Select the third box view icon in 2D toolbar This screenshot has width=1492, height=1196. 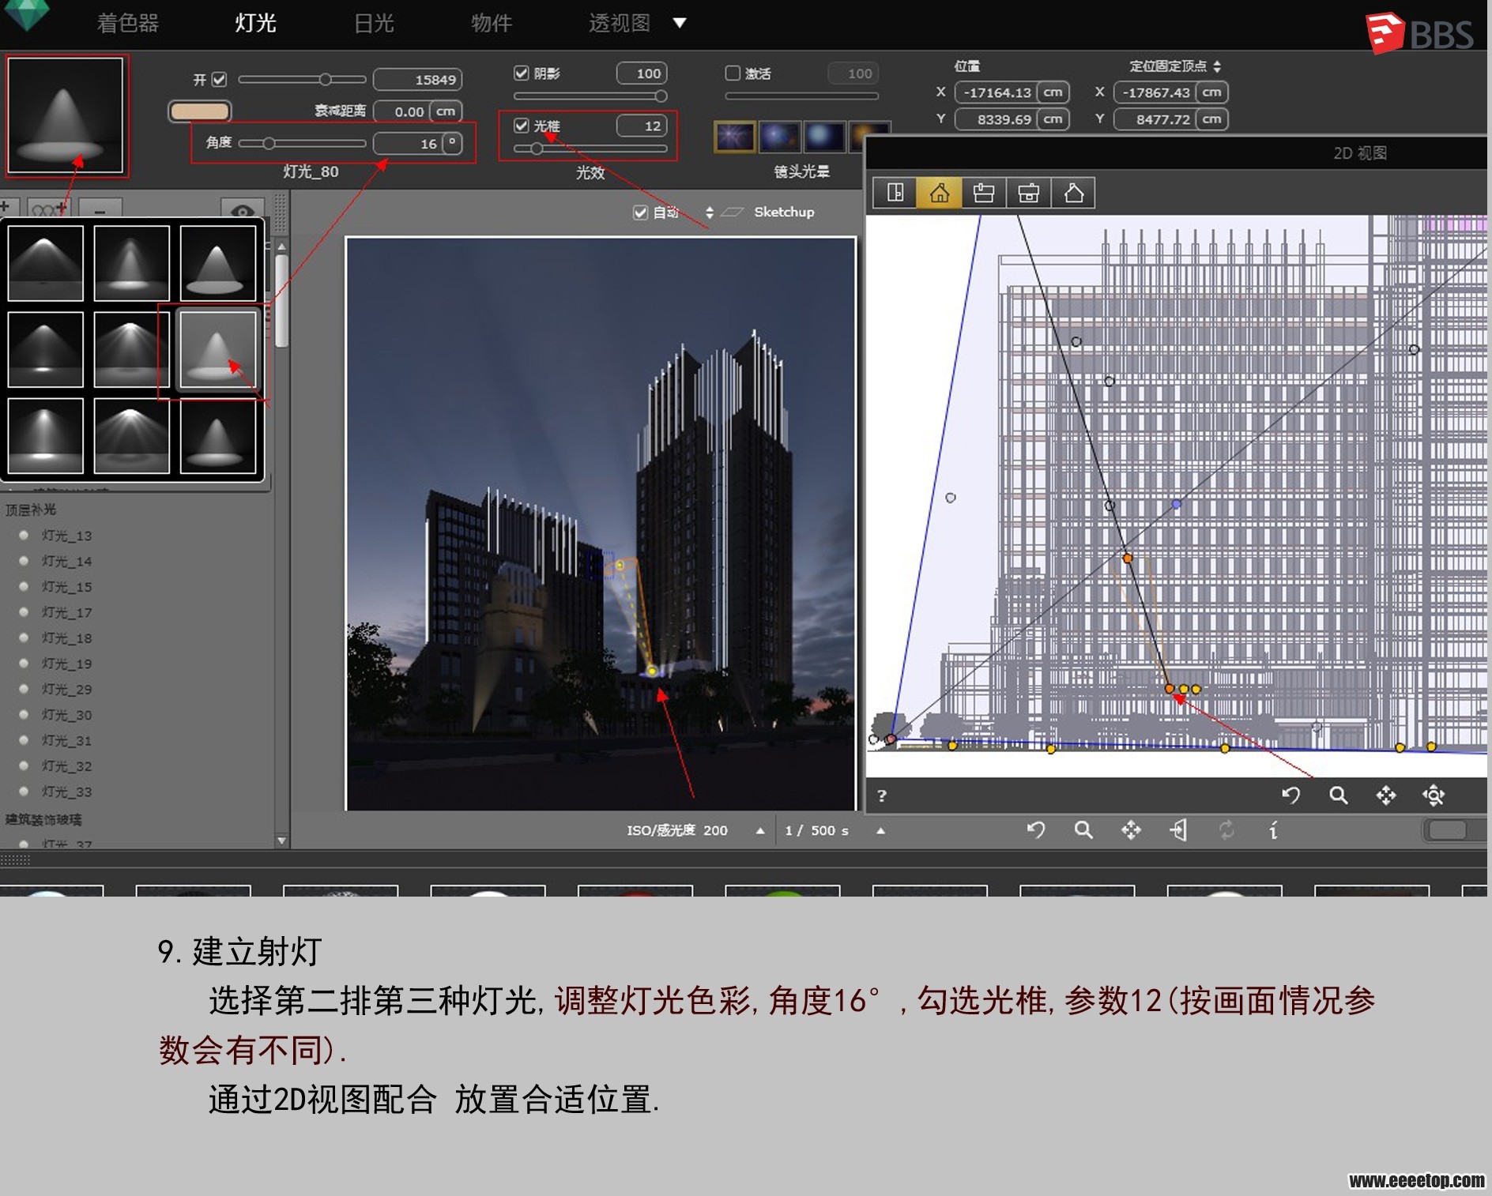click(x=984, y=193)
